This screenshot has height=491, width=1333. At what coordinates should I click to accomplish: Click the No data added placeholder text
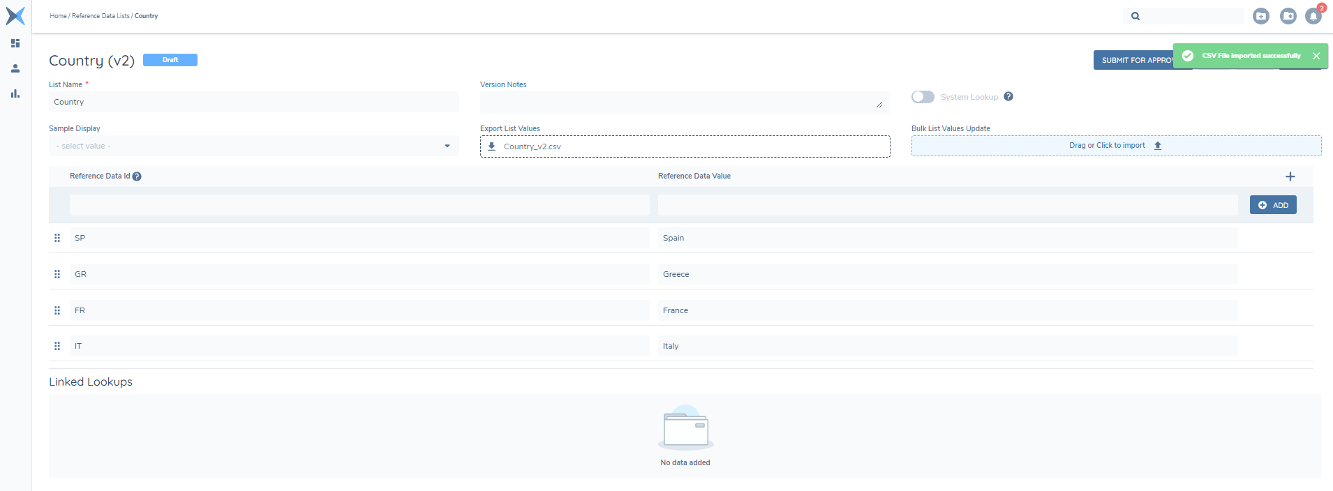point(685,462)
